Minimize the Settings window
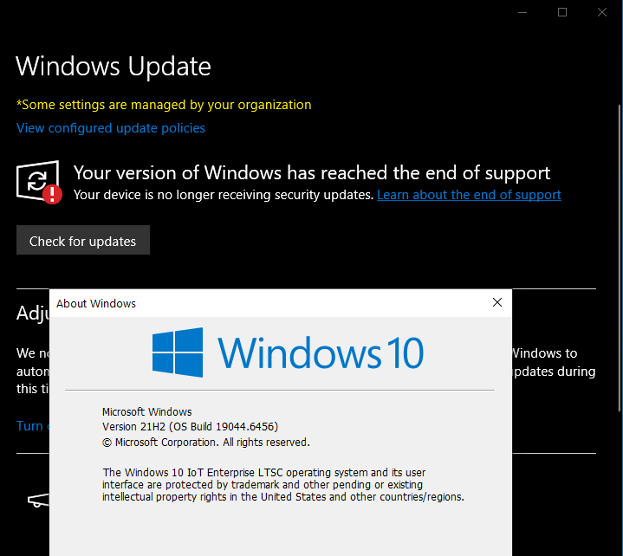This screenshot has width=623, height=556. [x=522, y=12]
